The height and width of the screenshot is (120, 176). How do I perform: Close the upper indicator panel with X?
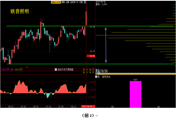(x=93, y=70)
